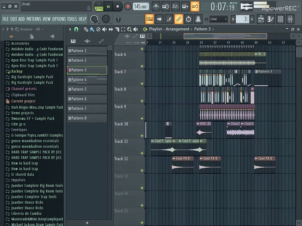The image size is (302, 226).
Task: Click the auto-scroll arrow icon
Action: point(159,19)
